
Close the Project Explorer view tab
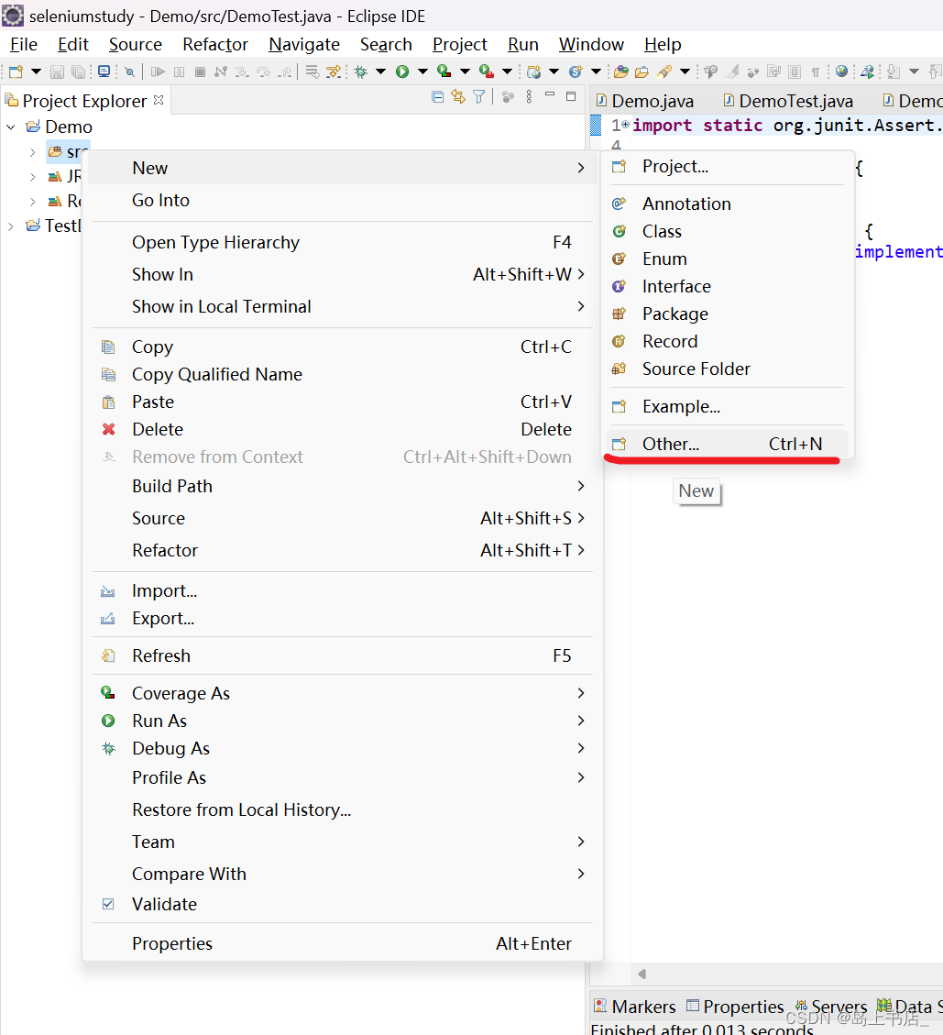click(x=159, y=100)
